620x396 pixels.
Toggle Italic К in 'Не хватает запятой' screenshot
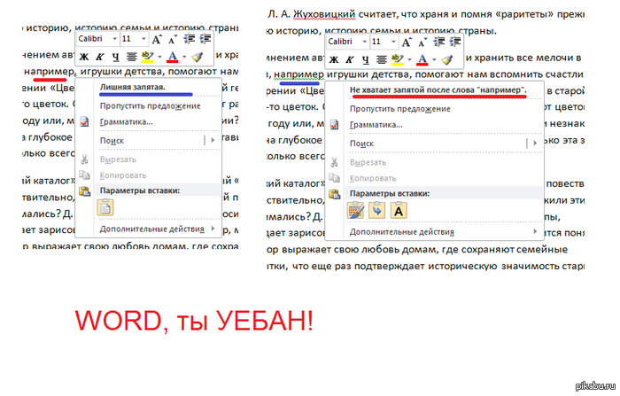349,59
